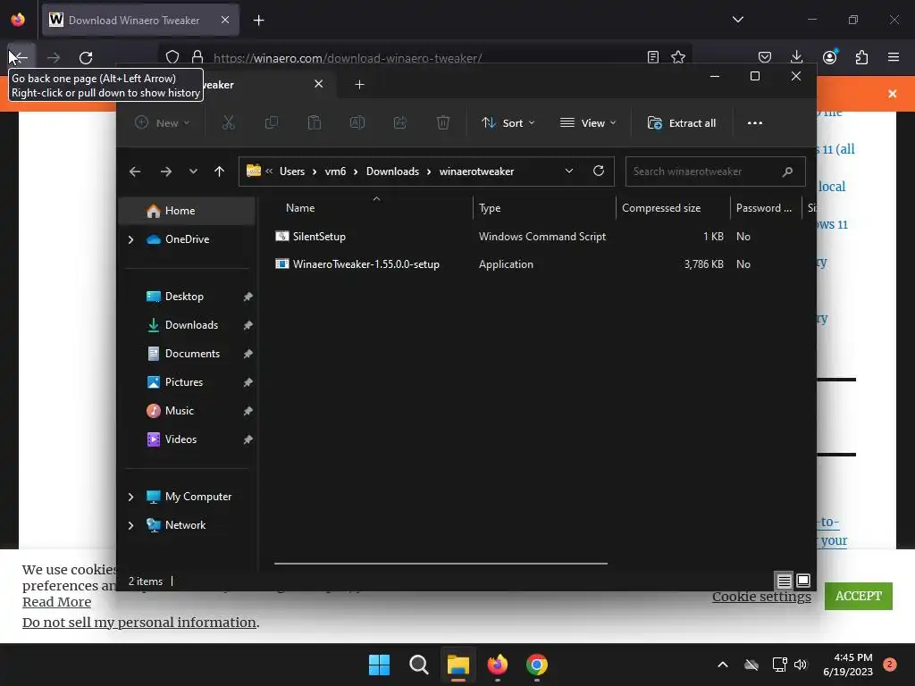Click the Delete trash icon in Explorer
Screen dimensions: 915x686
443,122
